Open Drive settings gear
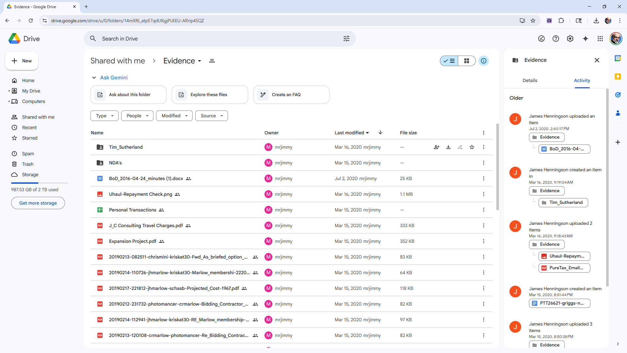The image size is (627, 353). tap(570, 39)
